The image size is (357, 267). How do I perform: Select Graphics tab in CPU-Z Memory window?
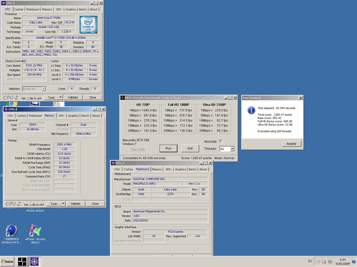73,116
